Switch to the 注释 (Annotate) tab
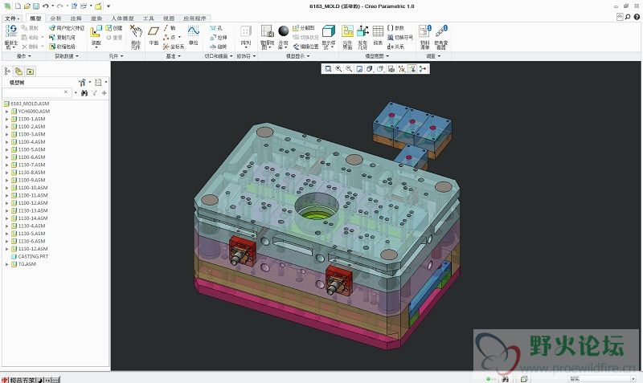The width and height of the screenshot is (643, 383). pyautogui.click(x=76, y=18)
